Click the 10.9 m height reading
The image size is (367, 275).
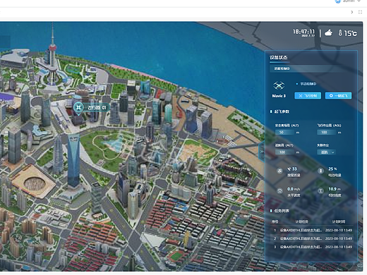(x=335, y=189)
